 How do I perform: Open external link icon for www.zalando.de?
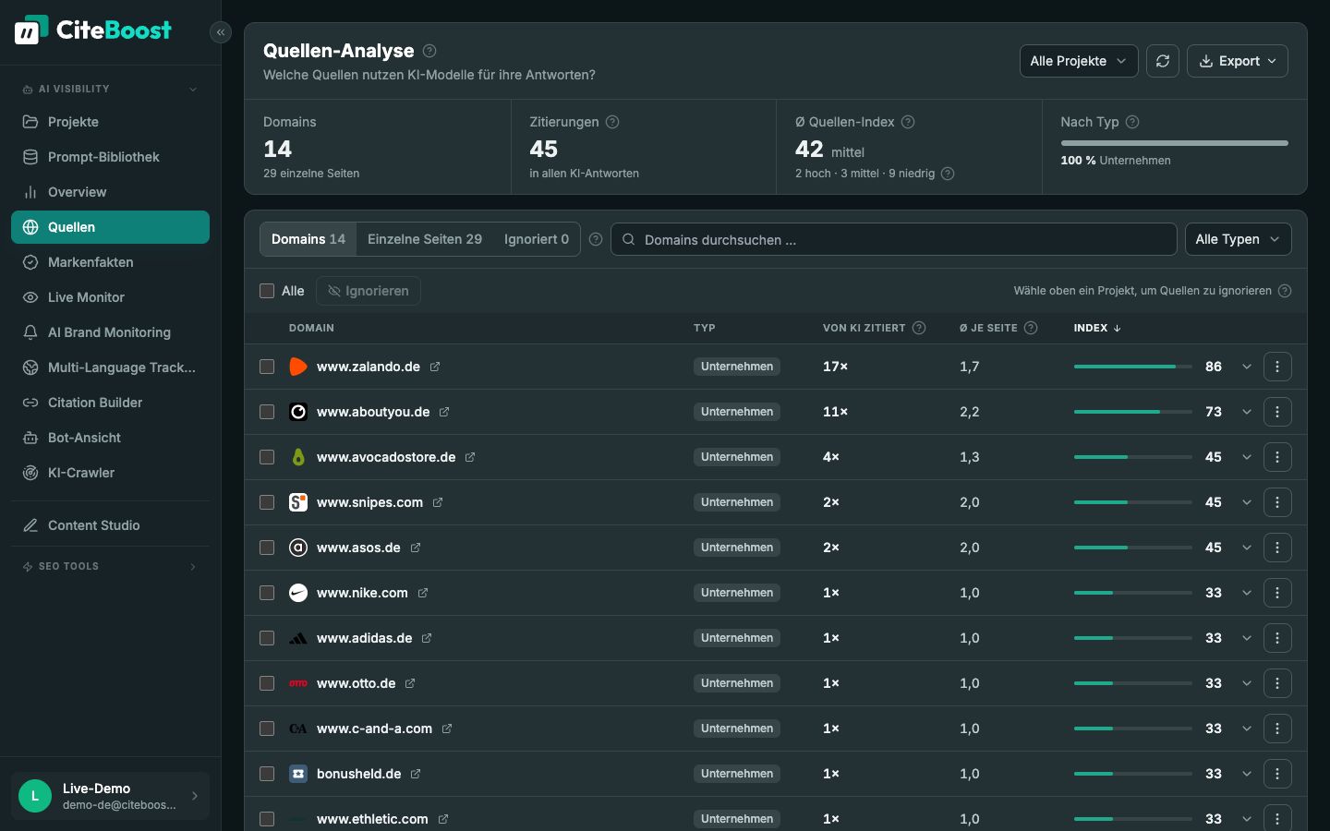pos(435,367)
